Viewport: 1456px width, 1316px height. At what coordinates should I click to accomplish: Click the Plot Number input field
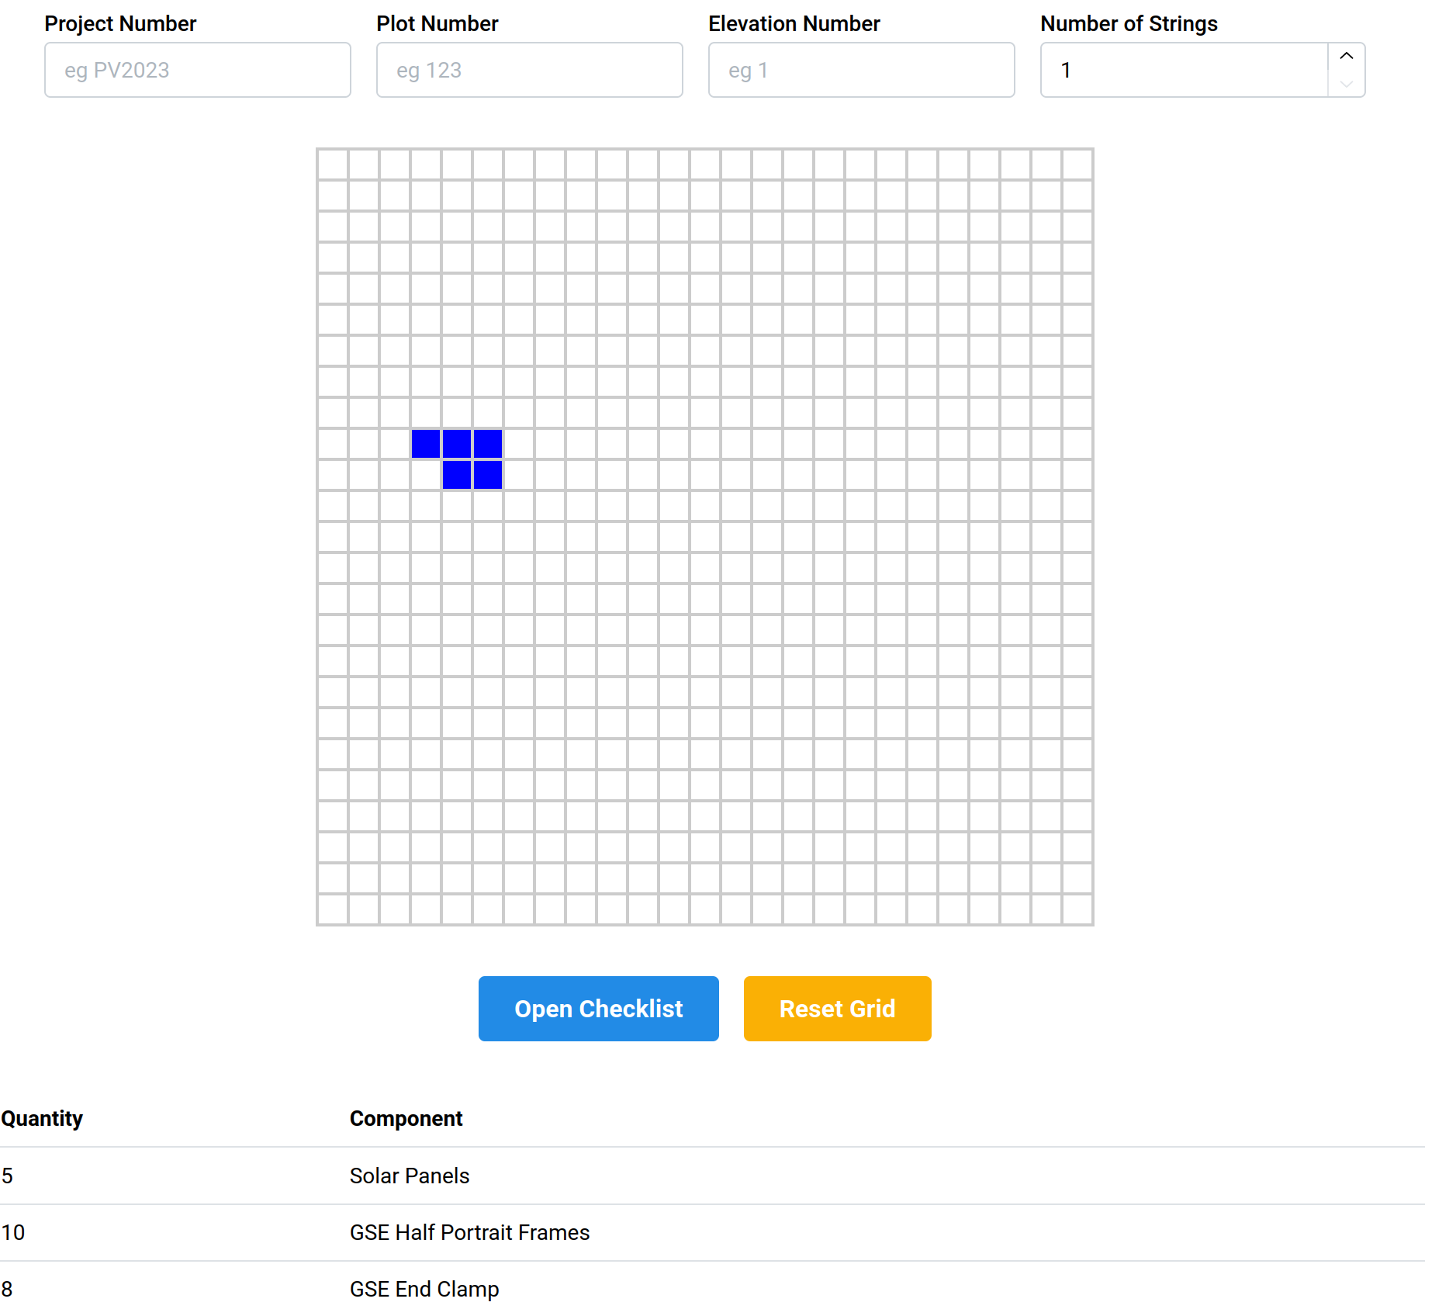[x=528, y=70]
